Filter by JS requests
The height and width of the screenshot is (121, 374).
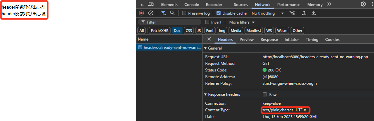[x=199, y=31]
